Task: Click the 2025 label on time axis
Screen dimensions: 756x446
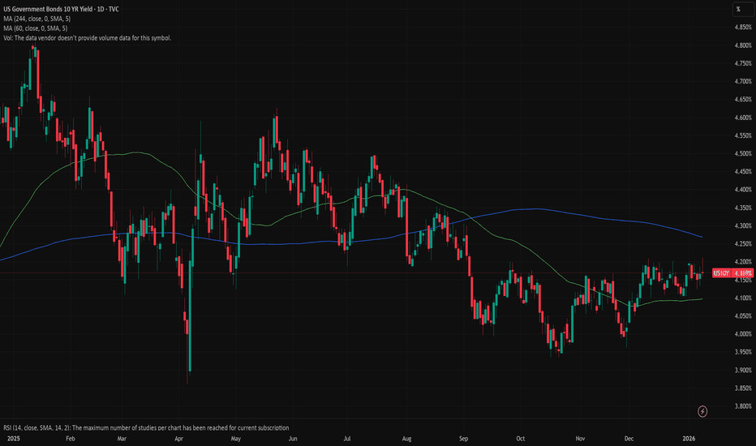Action: (11, 437)
